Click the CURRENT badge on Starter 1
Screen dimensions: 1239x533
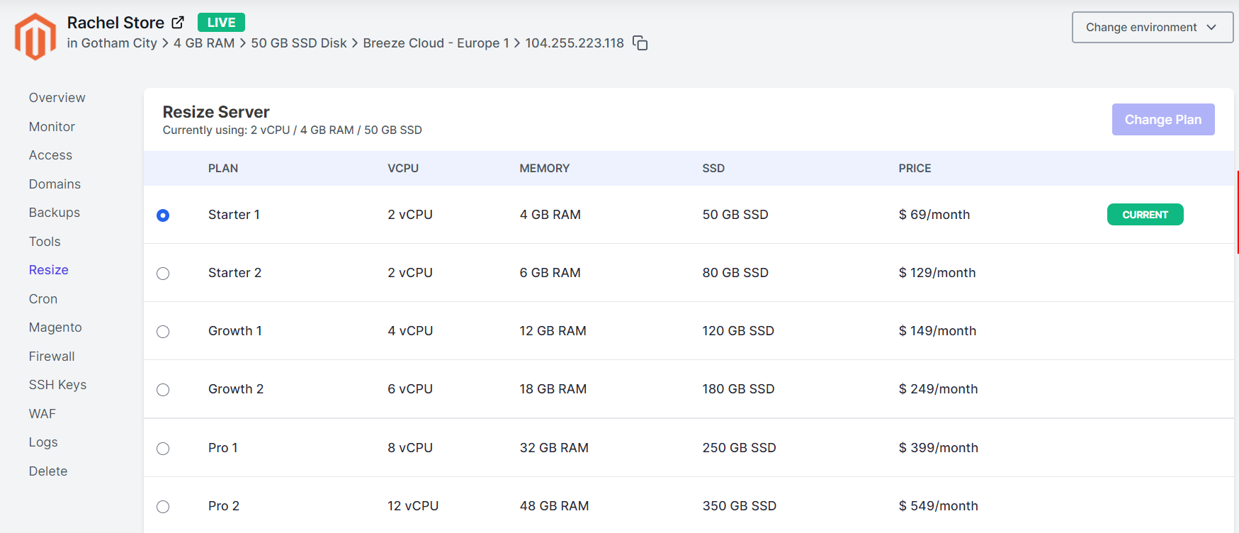(x=1145, y=215)
